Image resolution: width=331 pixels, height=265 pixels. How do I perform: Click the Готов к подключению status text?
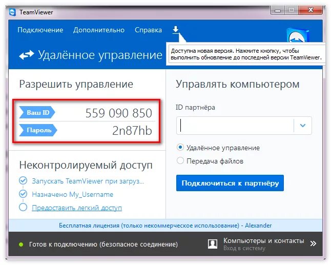pos(104,244)
